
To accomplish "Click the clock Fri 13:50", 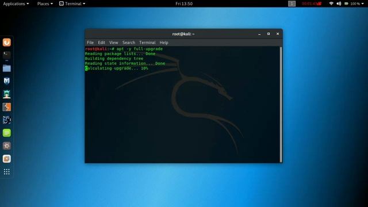I will [184, 3].
